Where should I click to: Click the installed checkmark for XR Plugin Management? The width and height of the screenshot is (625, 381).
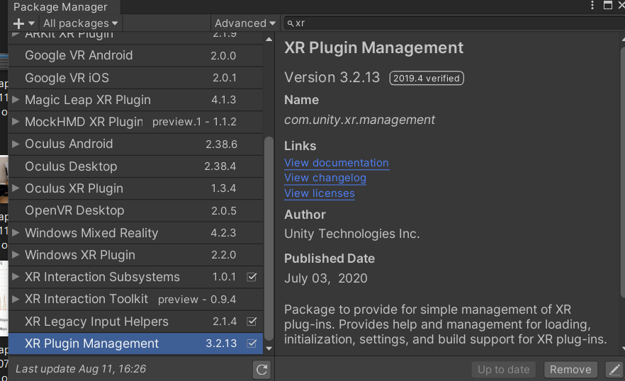252,343
